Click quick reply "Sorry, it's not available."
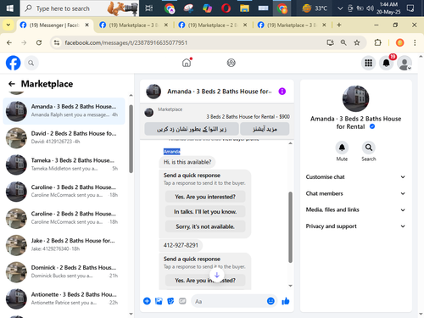Image resolution: width=424 pixels, height=318 pixels. point(205,226)
